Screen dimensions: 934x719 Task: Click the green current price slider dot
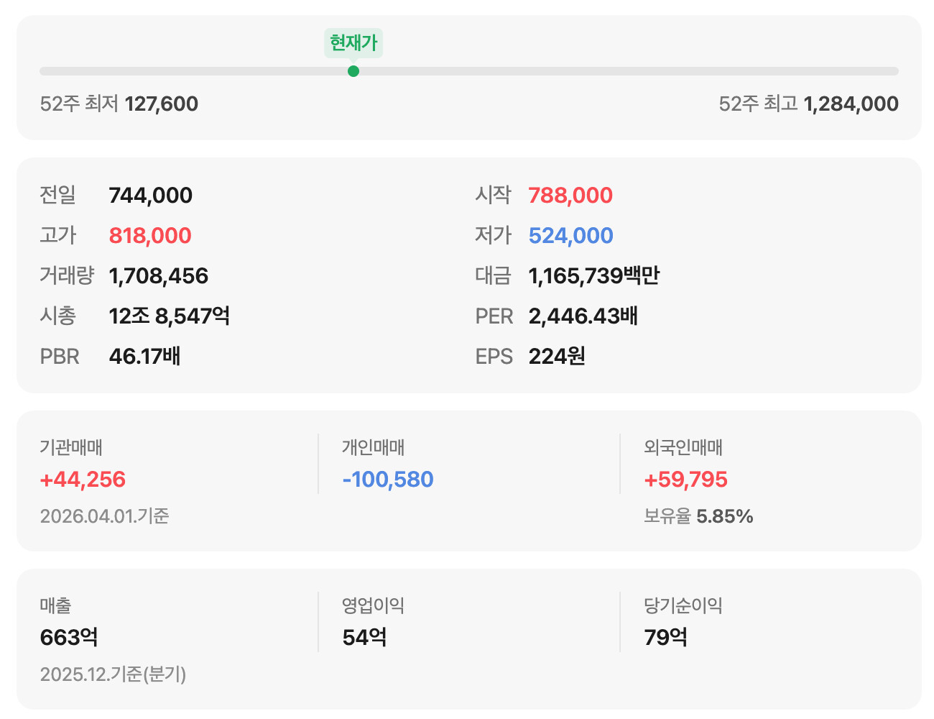353,71
